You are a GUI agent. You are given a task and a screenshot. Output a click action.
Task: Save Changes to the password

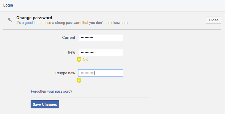pyautogui.click(x=45, y=104)
